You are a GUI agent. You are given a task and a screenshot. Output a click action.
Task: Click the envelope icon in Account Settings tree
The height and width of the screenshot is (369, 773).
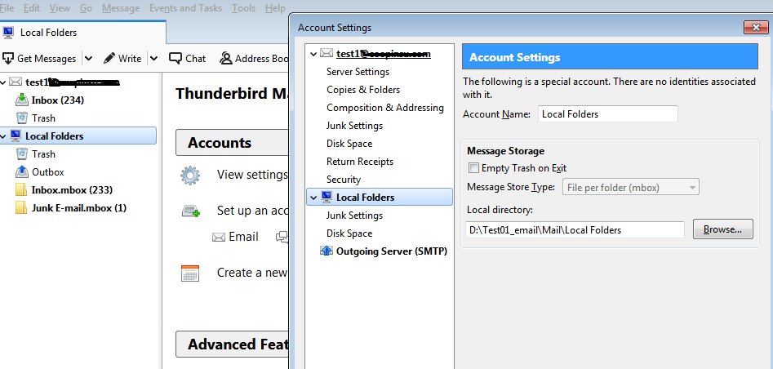click(327, 53)
